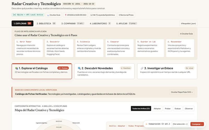Click the Ingeniería Agéntica label on radar map
The height and width of the screenshot is (130, 209).
tap(41, 123)
